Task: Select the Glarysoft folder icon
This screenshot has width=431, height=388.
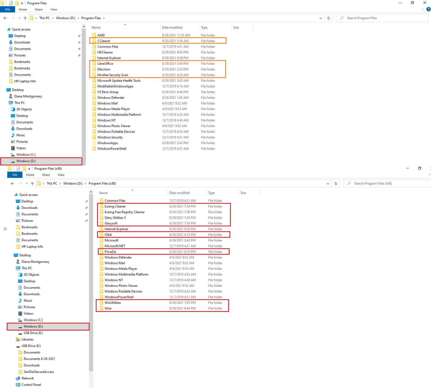Action: (x=101, y=223)
